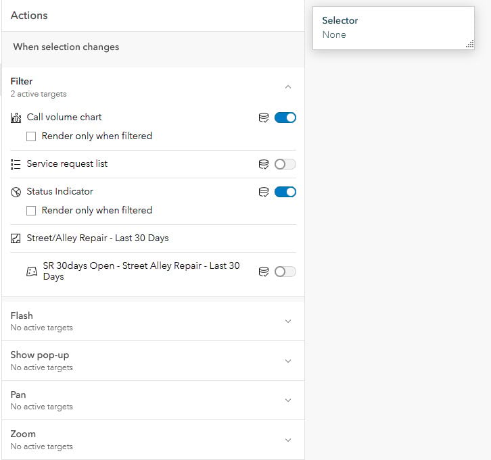Click the Call volume chart serial chart icon

point(16,118)
